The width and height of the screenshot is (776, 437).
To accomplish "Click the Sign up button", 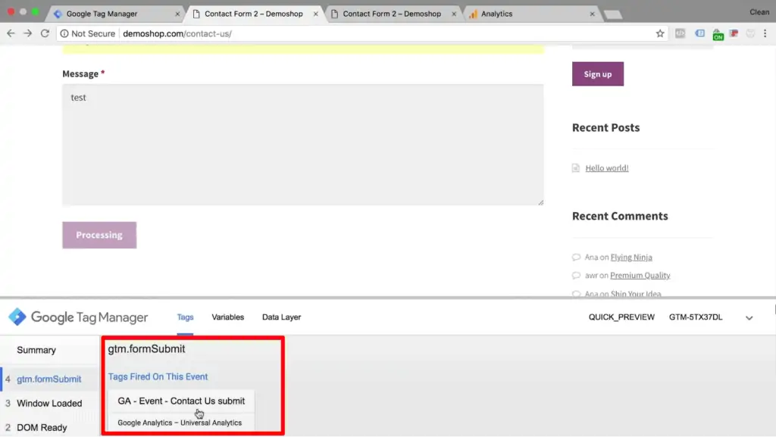I will tap(597, 73).
